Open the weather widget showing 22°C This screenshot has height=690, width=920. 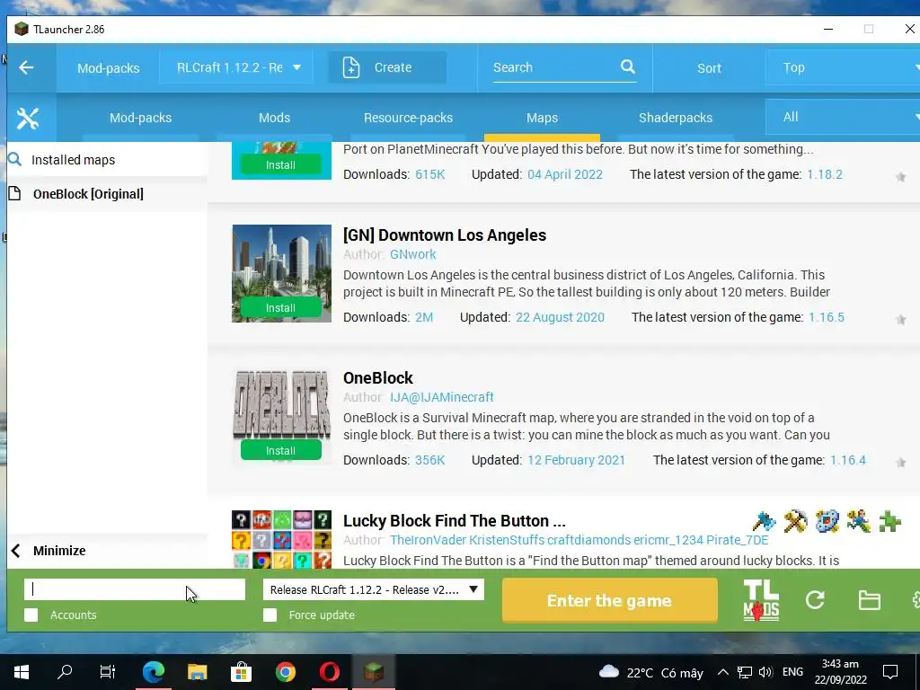pos(650,672)
